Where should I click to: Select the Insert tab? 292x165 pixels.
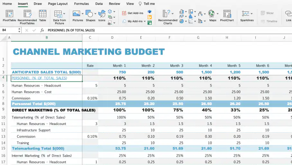(x=23, y=4)
